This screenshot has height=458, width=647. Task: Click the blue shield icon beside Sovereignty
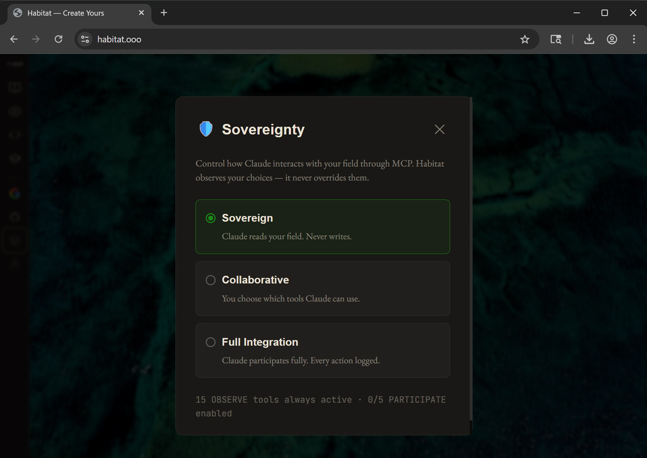(x=206, y=129)
